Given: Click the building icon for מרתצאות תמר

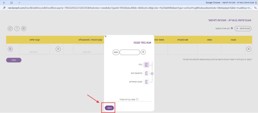Looking at the screenshot, I should pyautogui.click(x=146, y=73).
